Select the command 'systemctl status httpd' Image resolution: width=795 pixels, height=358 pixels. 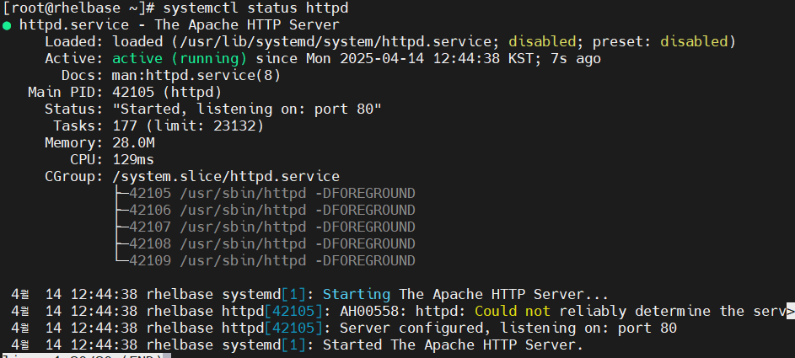click(255, 8)
